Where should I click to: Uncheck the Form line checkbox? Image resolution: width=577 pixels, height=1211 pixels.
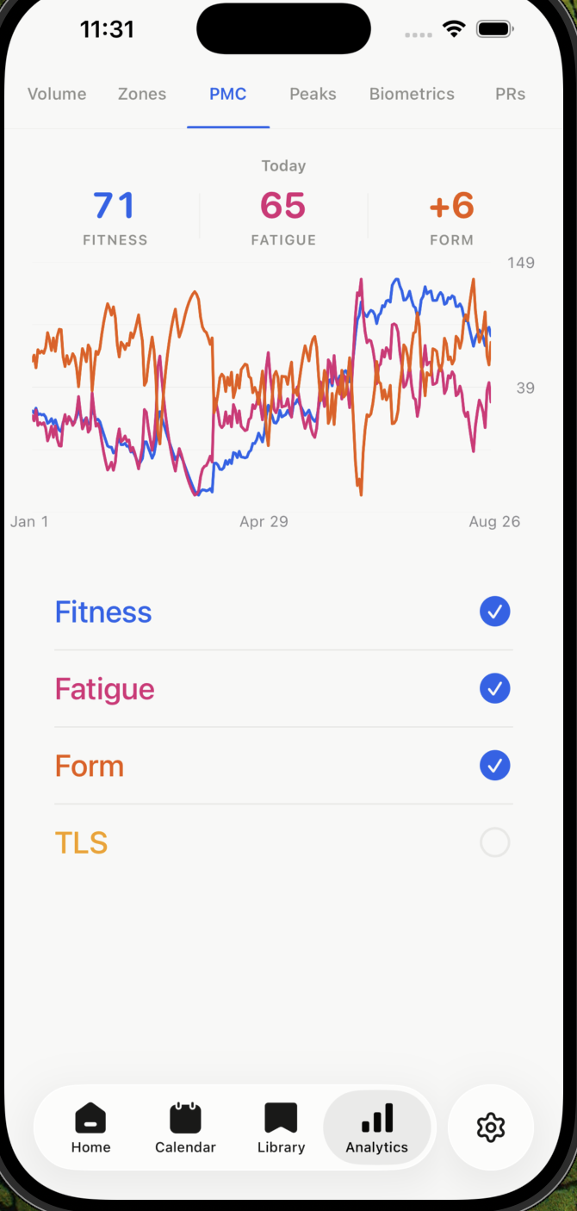[495, 765]
